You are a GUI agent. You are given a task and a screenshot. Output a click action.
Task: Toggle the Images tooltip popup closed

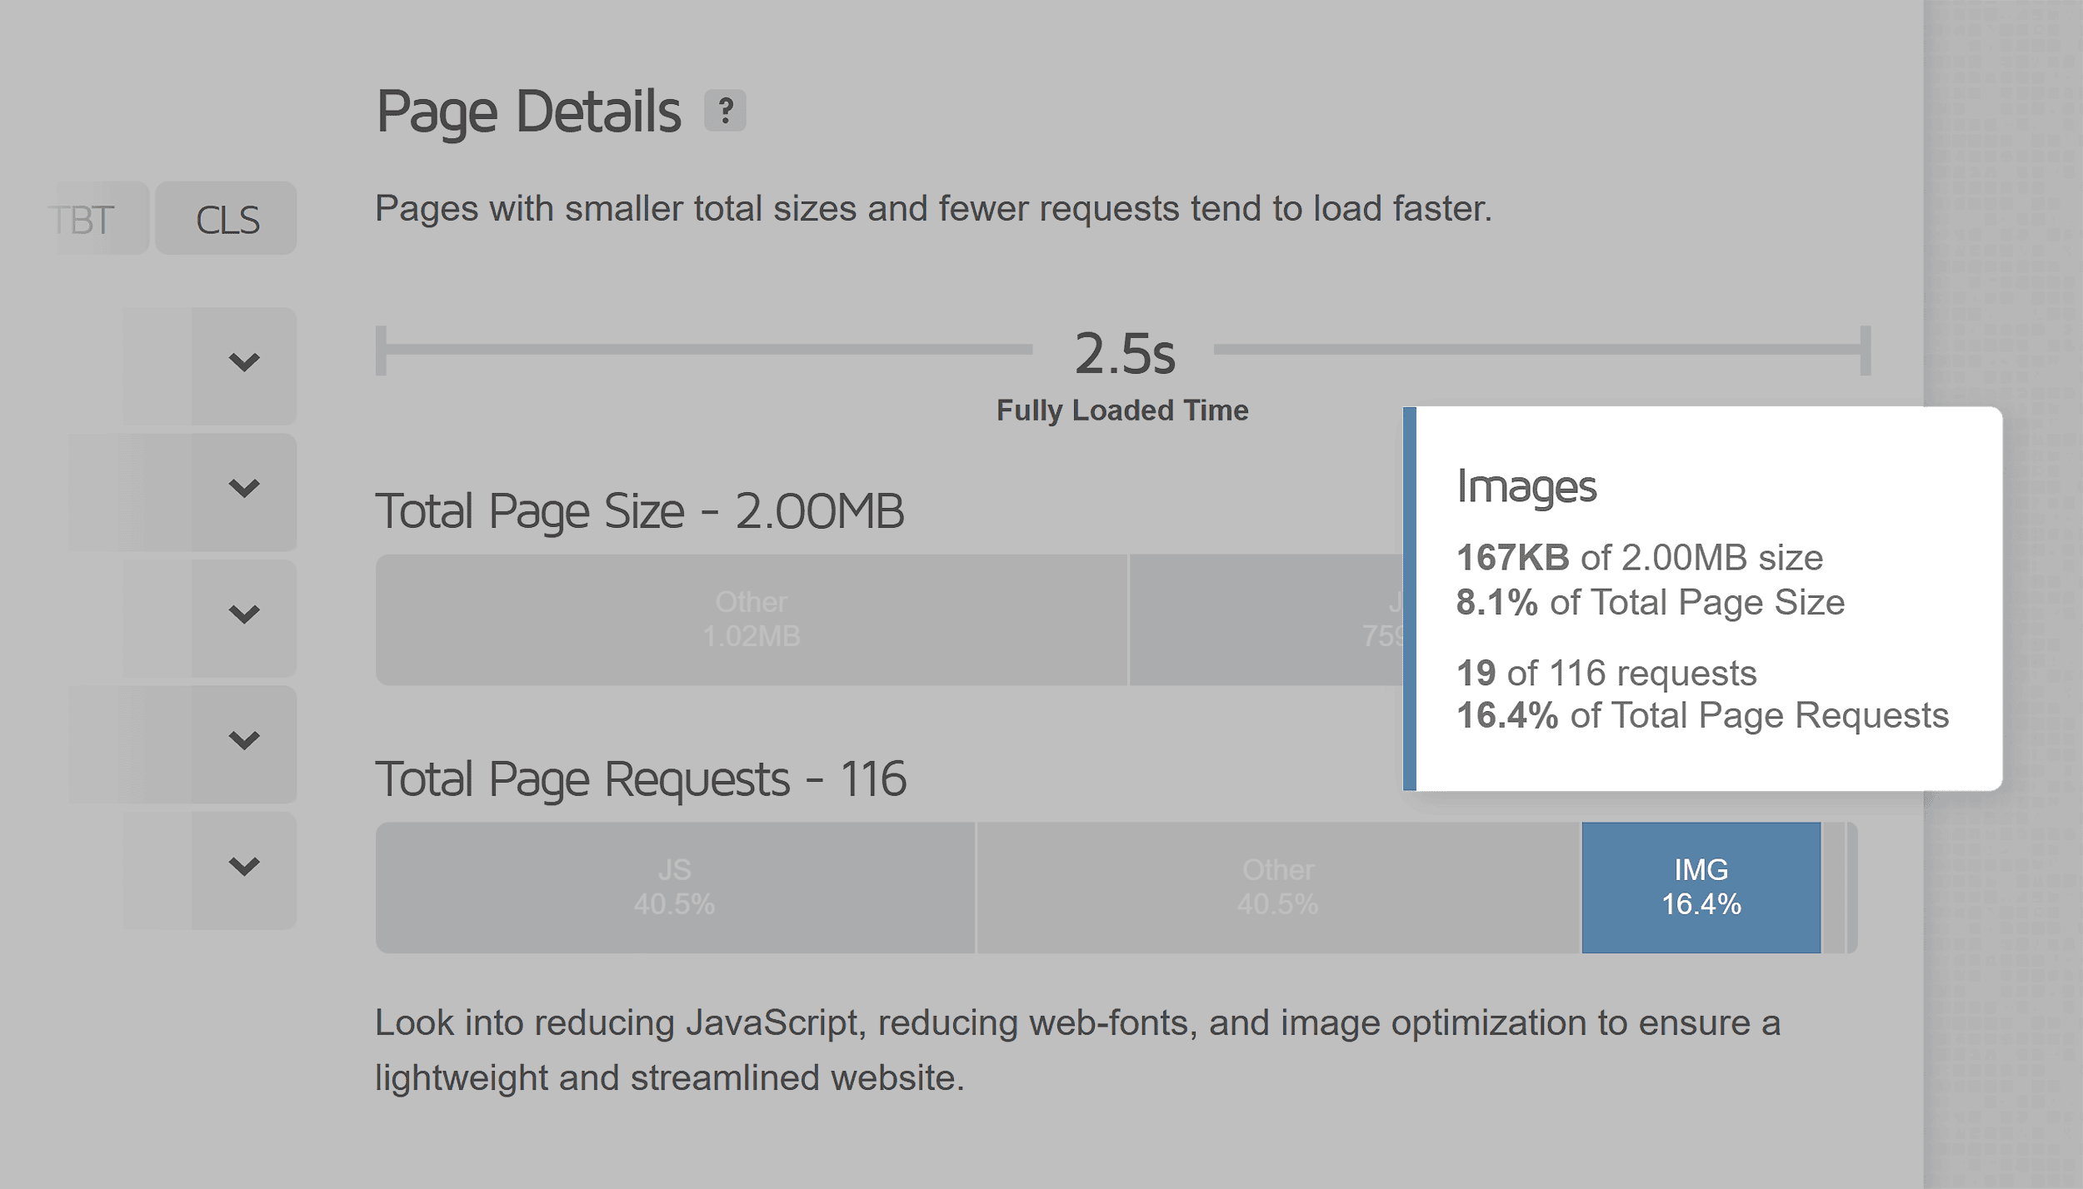[x=1701, y=886]
